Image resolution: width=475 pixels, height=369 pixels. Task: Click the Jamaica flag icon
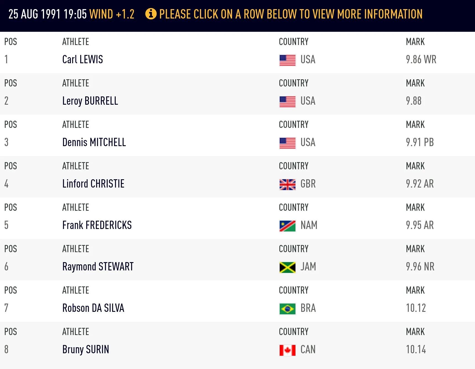coord(287,267)
